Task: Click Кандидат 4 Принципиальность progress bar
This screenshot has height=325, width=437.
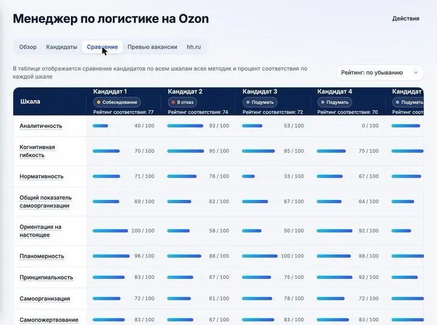Action: (x=334, y=277)
